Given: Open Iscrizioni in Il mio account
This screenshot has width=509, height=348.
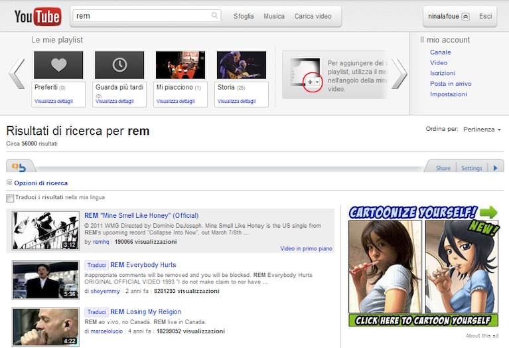Looking at the screenshot, I should tap(443, 73).
